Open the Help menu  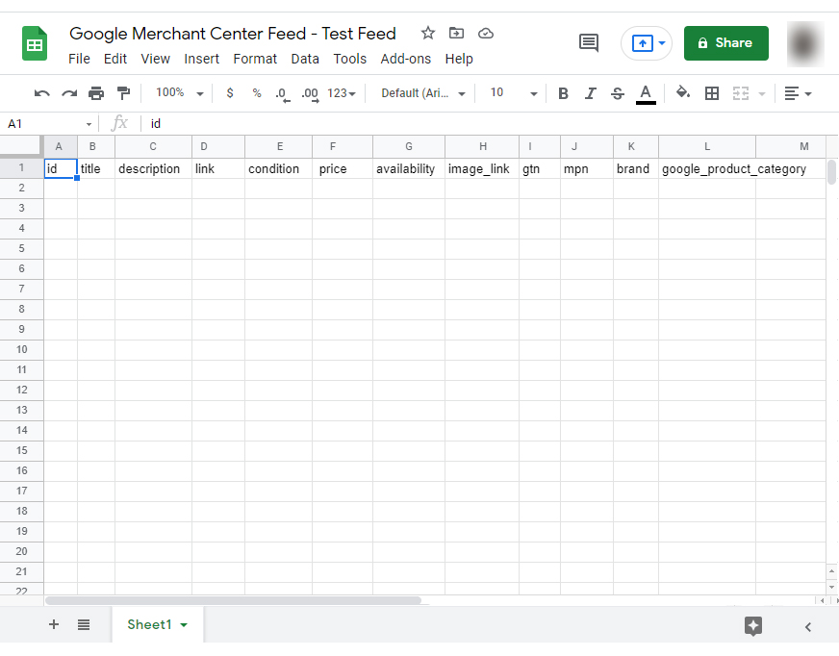click(x=459, y=59)
